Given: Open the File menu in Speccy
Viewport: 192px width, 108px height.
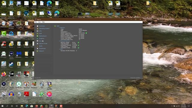Looking at the screenshot, I should point(36,22).
